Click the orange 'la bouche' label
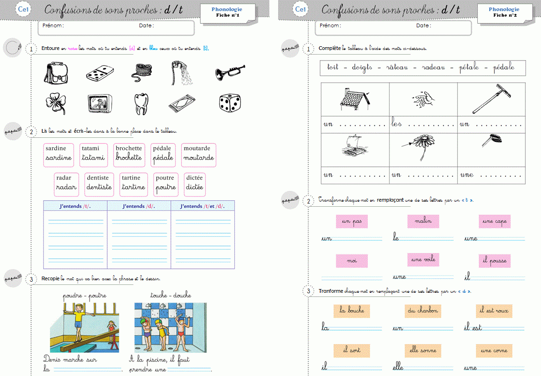Image resolution: width=541 pixels, height=376 pixels. pos(352,310)
